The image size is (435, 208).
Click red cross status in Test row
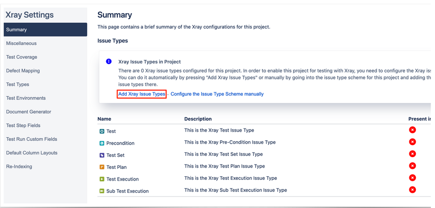pos(412,130)
